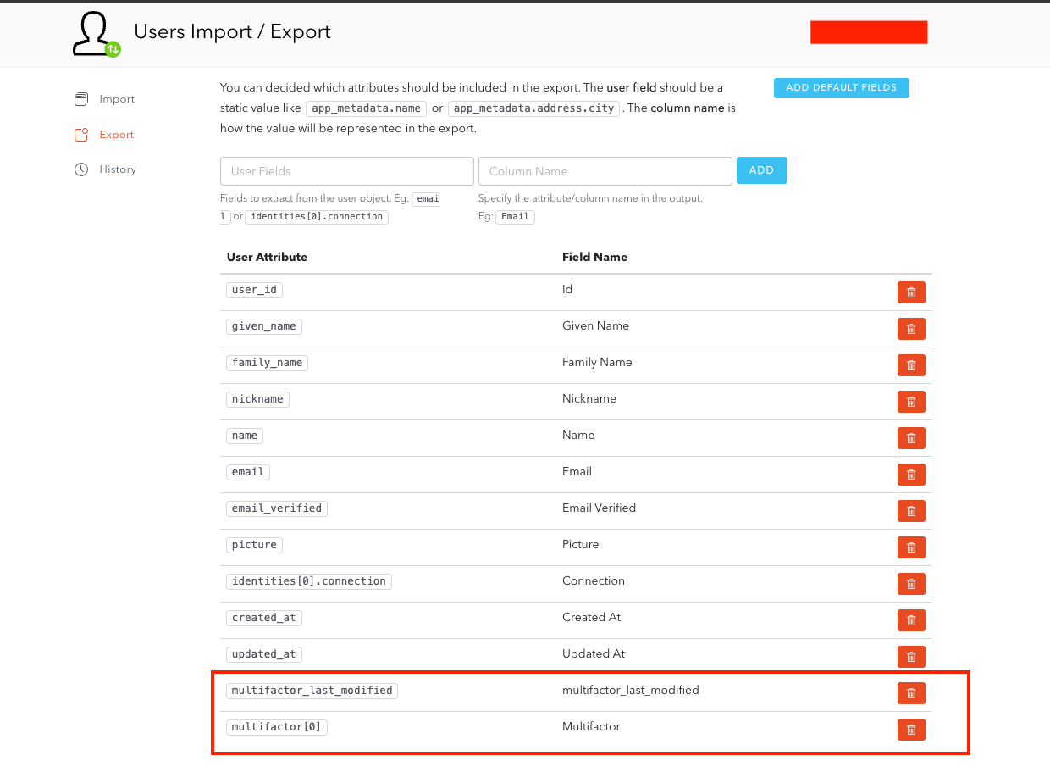Remove the Connection identities mapping

click(911, 583)
